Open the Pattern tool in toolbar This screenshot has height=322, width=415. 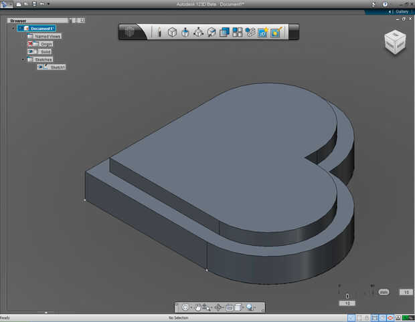238,32
